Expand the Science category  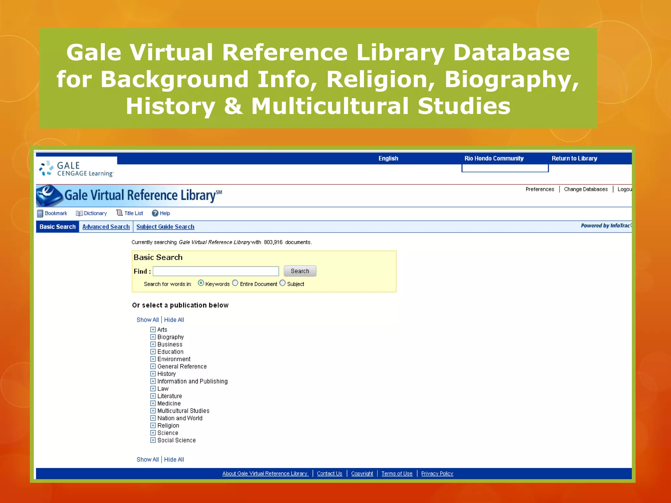coord(153,433)
